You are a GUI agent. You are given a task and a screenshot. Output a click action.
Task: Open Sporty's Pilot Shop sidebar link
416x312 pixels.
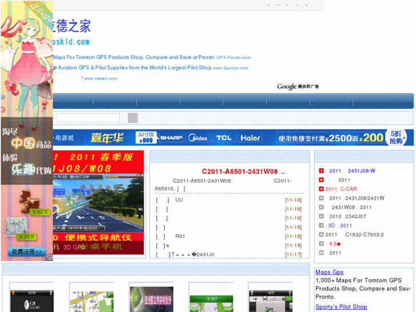point(341,307)
